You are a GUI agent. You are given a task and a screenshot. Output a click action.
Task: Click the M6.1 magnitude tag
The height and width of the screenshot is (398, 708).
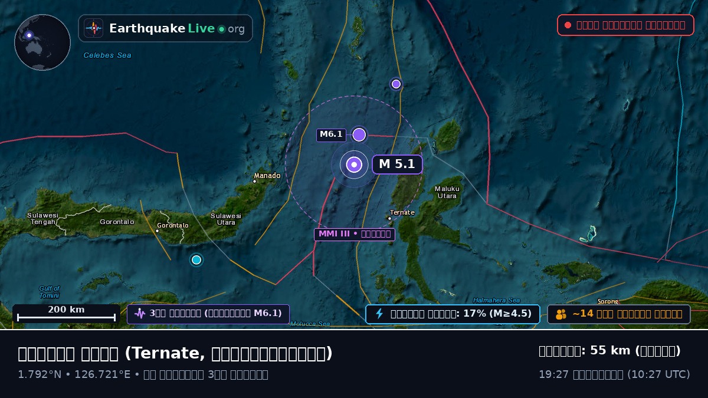click(331, 134)
